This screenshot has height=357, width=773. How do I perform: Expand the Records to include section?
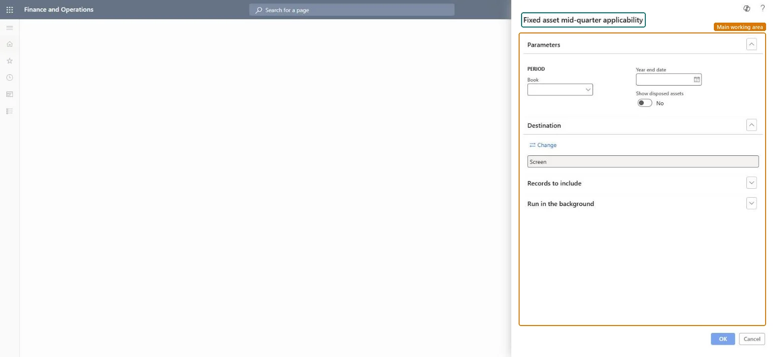click(x=751, y=183)
